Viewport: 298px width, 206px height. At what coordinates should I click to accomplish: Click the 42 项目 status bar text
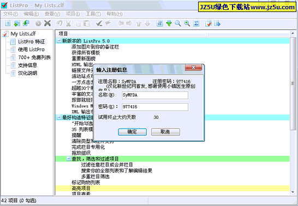(19, 201)
